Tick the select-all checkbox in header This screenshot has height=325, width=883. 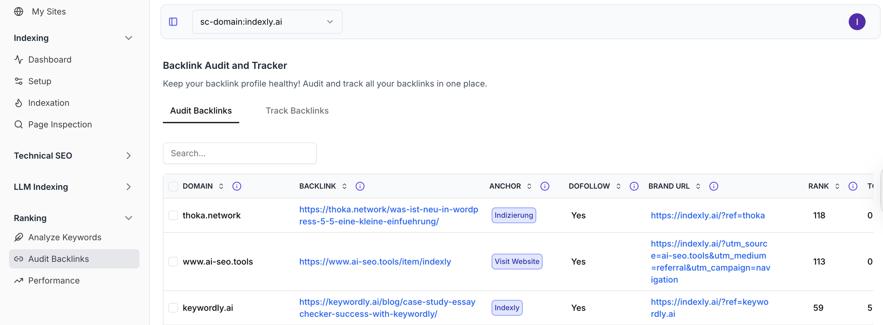(x=173, y=186)
